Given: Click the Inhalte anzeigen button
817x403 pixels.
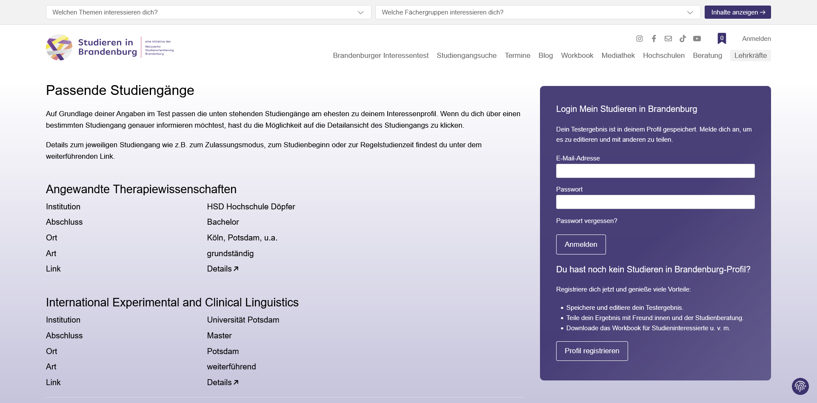Looking at the screenshot, I should tap(737, 12).
